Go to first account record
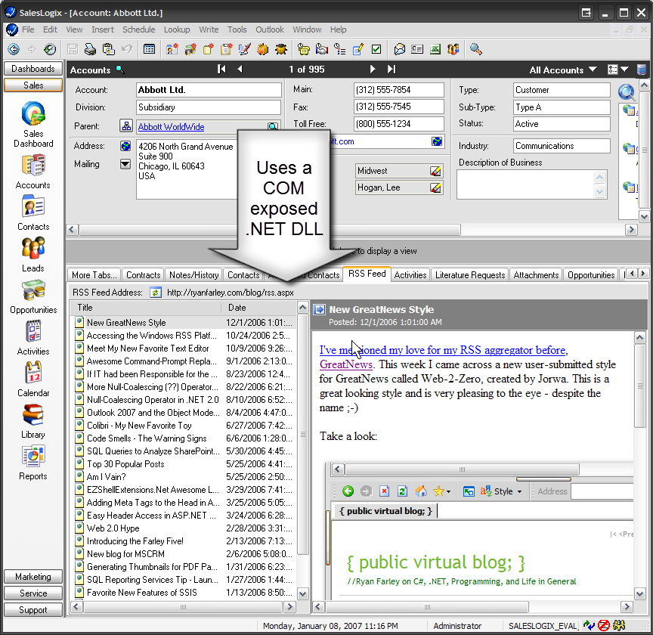The height and width of the screenshot is (635, 653). tap(221, 69)
